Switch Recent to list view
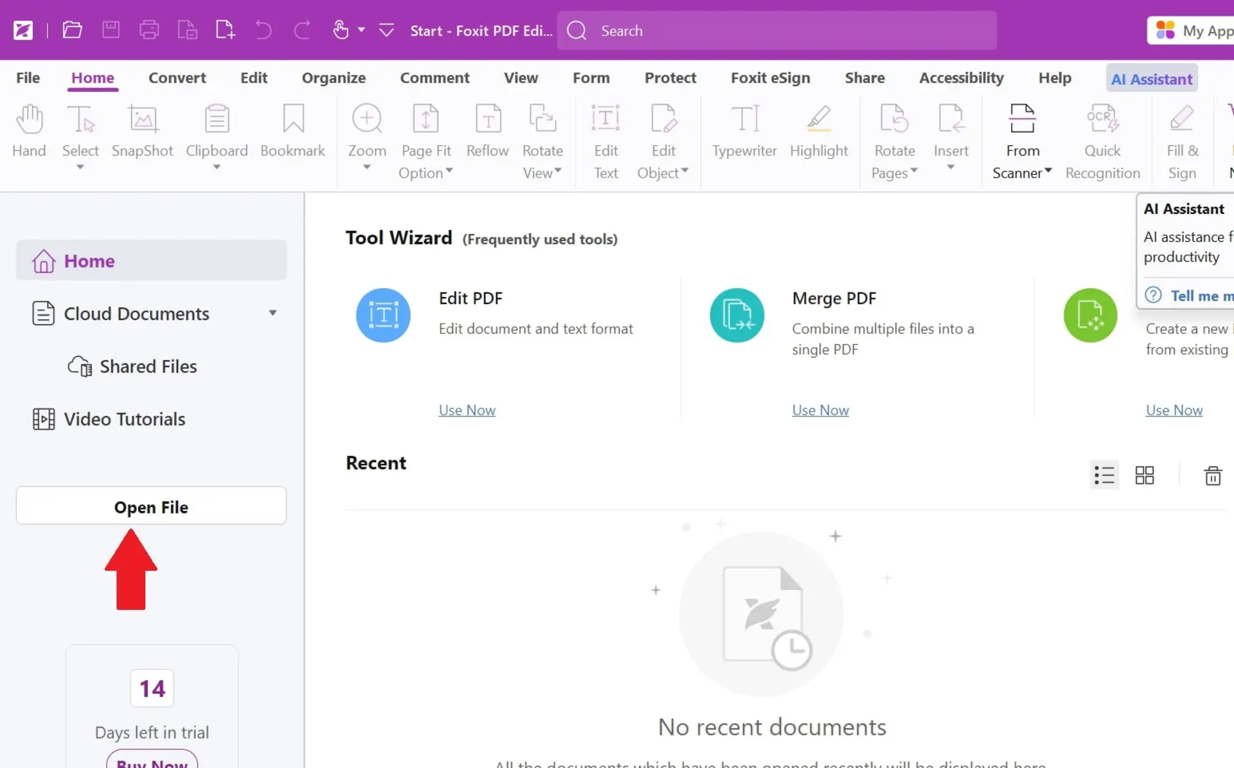 click(x=1104, y=475)
